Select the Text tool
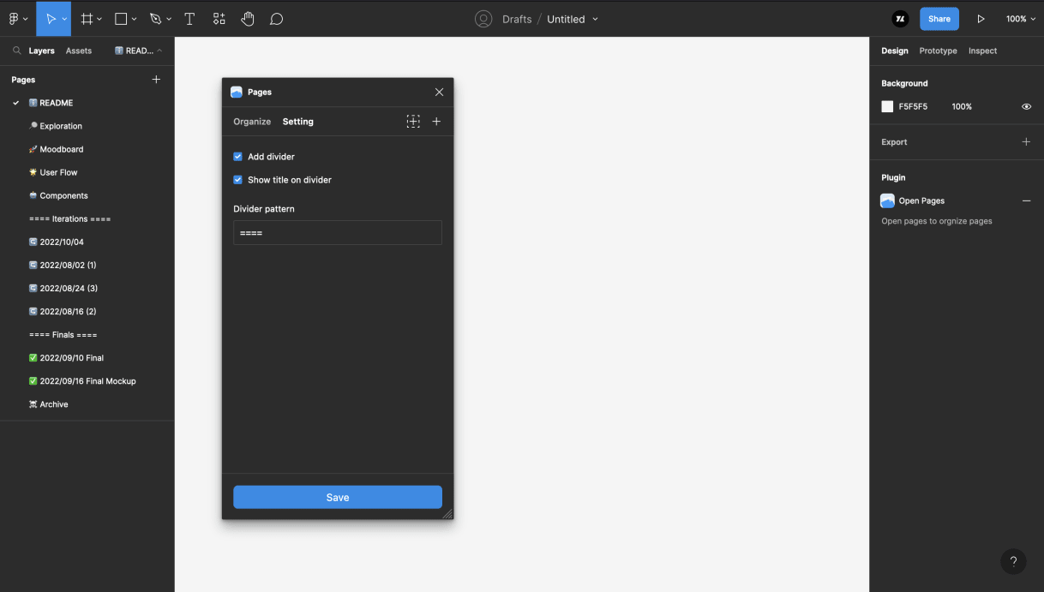The width and height of the screenshot is (1044, 592). coord(189,18)
